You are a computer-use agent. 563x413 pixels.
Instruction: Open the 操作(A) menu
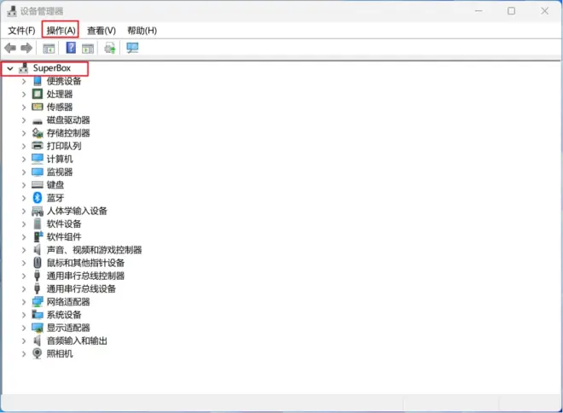(x=61, y=31)
